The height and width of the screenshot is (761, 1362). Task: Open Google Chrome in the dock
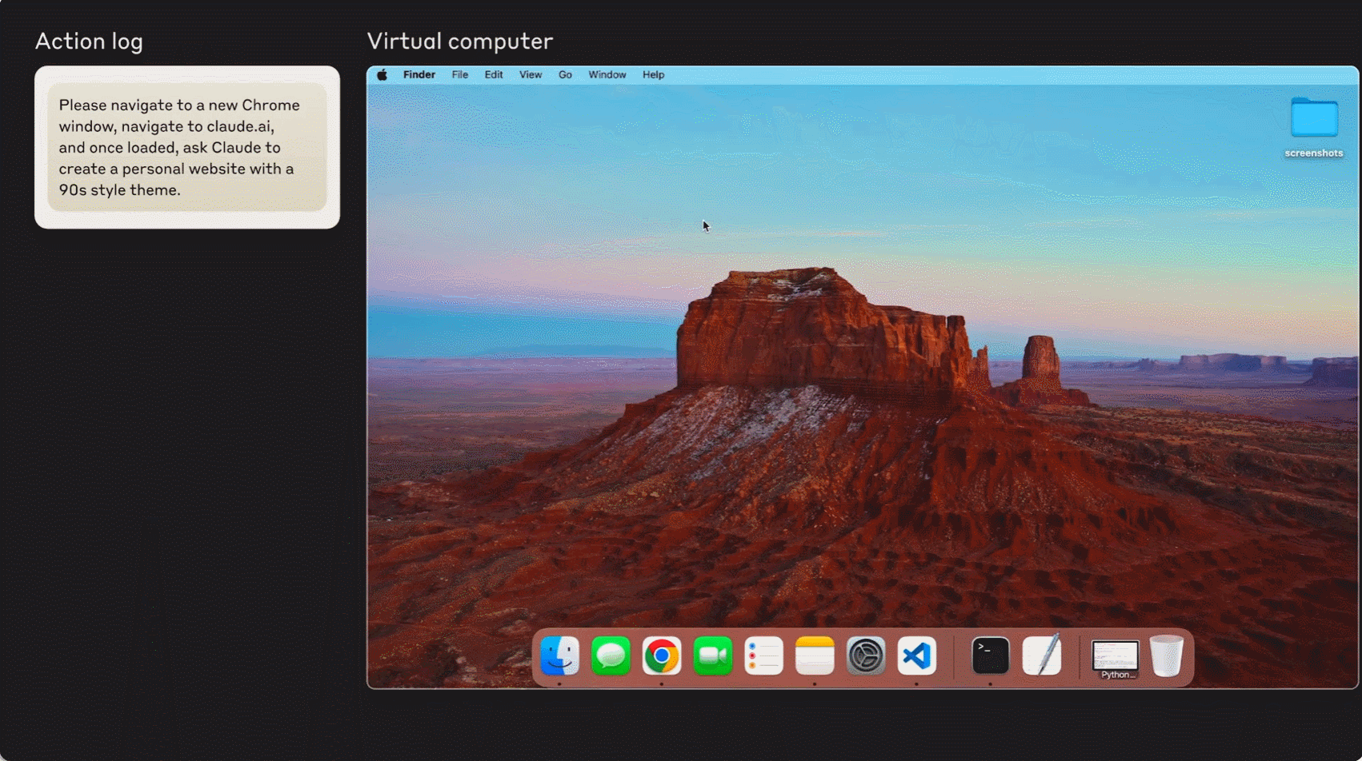pyautogui.click(x=662, y=656)
